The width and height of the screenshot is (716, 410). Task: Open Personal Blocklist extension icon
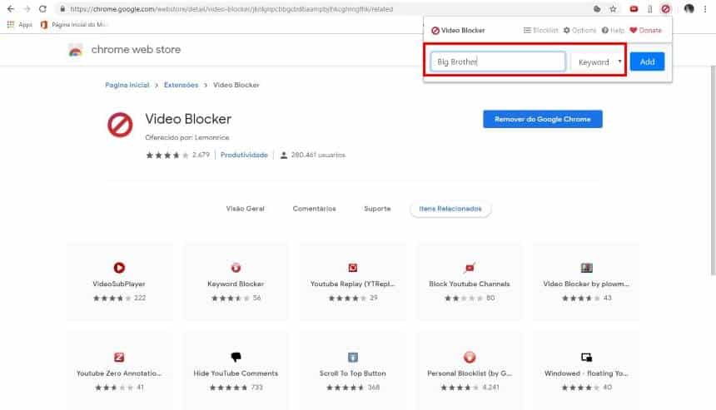click(x=470, y=357)
